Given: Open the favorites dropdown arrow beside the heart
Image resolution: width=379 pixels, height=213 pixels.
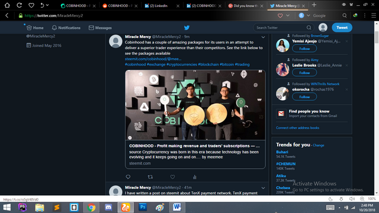Looking at the screenshot, I should click(288, 15).
